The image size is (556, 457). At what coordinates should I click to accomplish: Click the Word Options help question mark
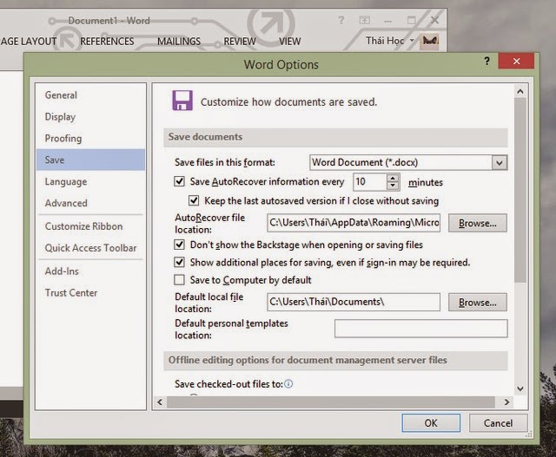(x=486, y=61)
